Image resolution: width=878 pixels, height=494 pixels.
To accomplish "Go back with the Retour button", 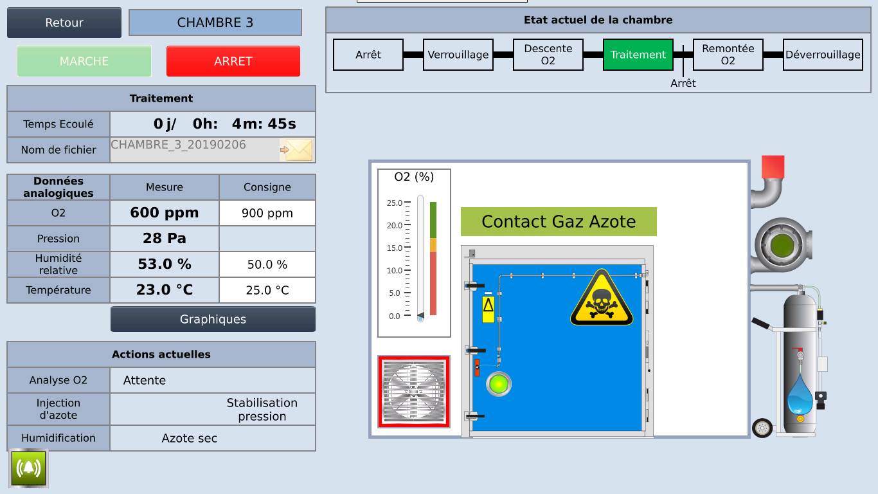I will (64, 23).
